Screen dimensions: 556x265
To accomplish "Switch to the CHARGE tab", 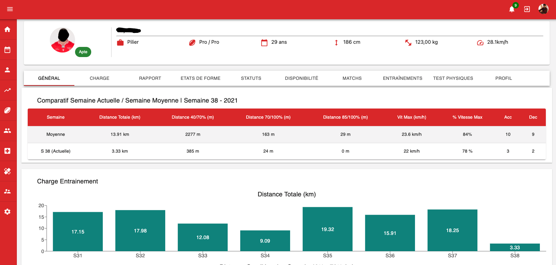I will pyautogui.click(x=100, y=78).
